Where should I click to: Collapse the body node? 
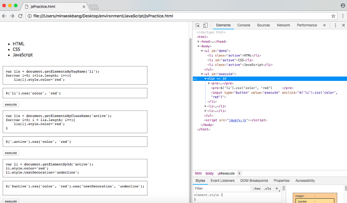click(x=198, y=46)
